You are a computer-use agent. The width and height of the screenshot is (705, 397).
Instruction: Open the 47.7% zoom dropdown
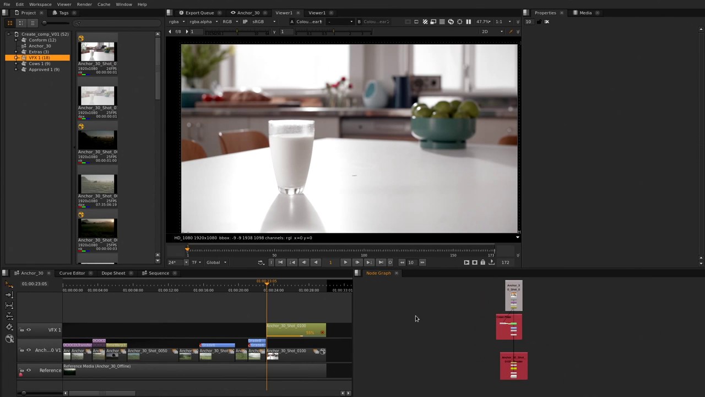[x=484, y=22]
